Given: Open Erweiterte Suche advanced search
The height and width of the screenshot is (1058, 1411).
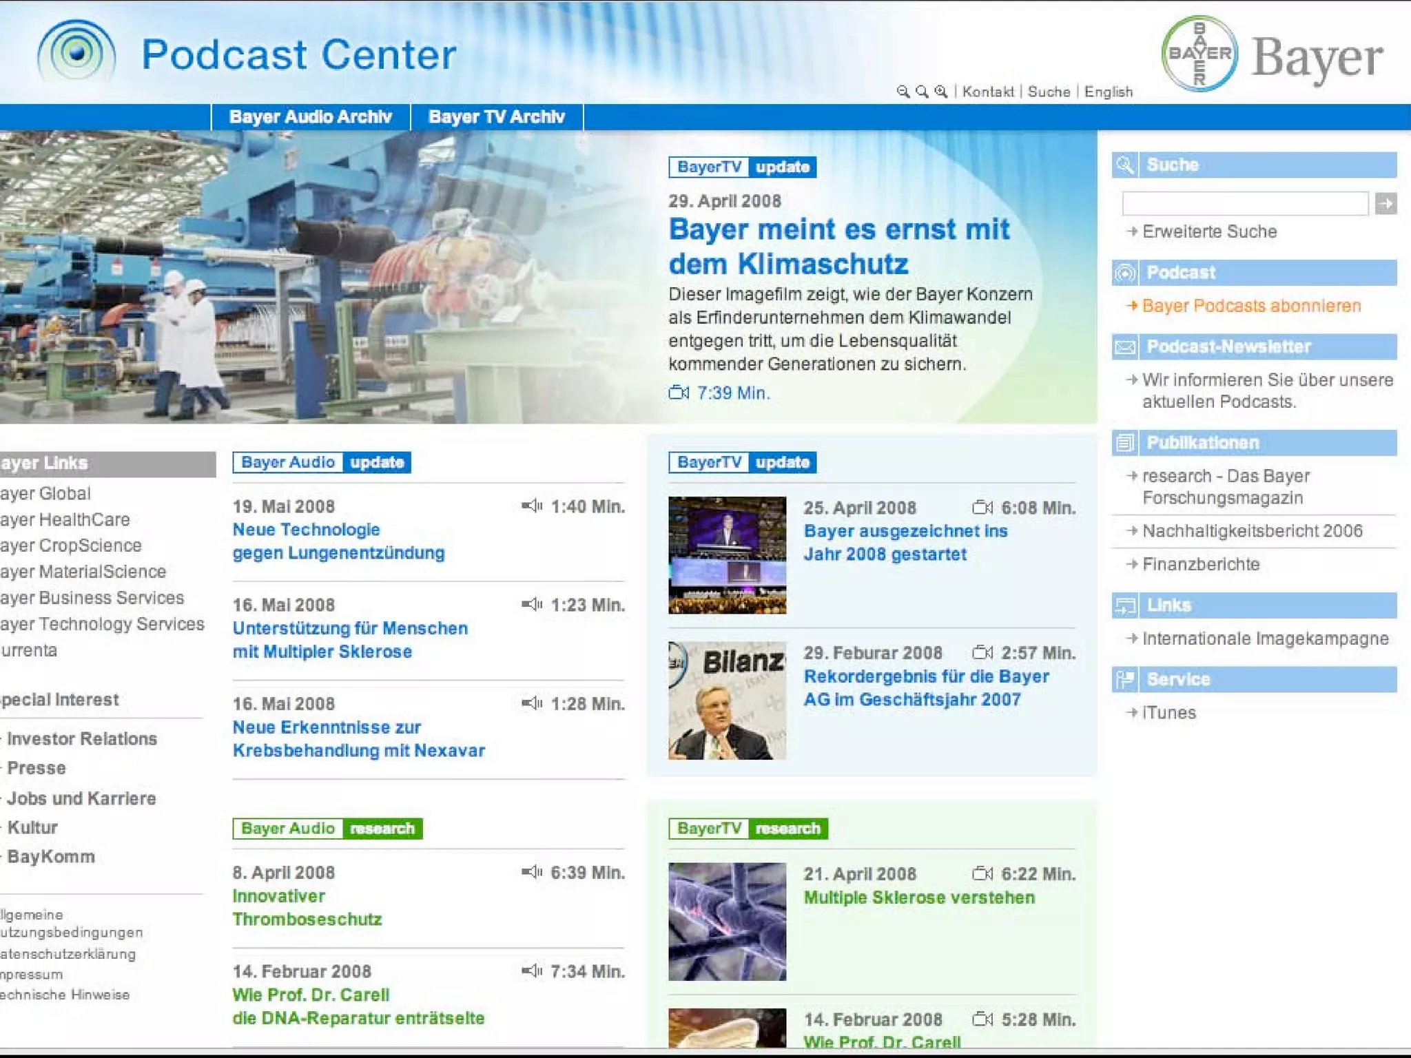Looking at the screenshot, I should (1209, 231).
